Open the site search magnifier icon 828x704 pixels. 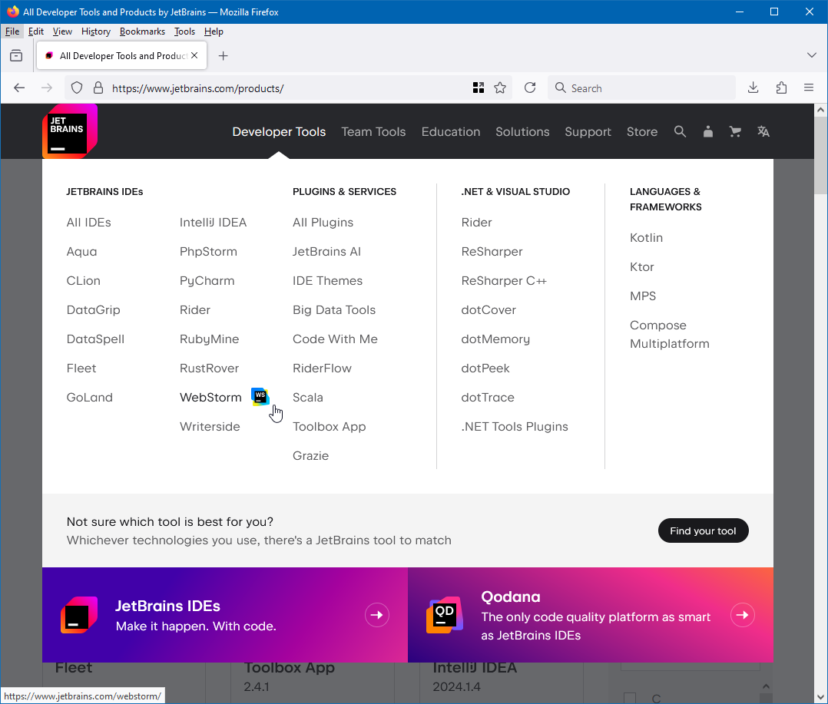coord(680,131)
